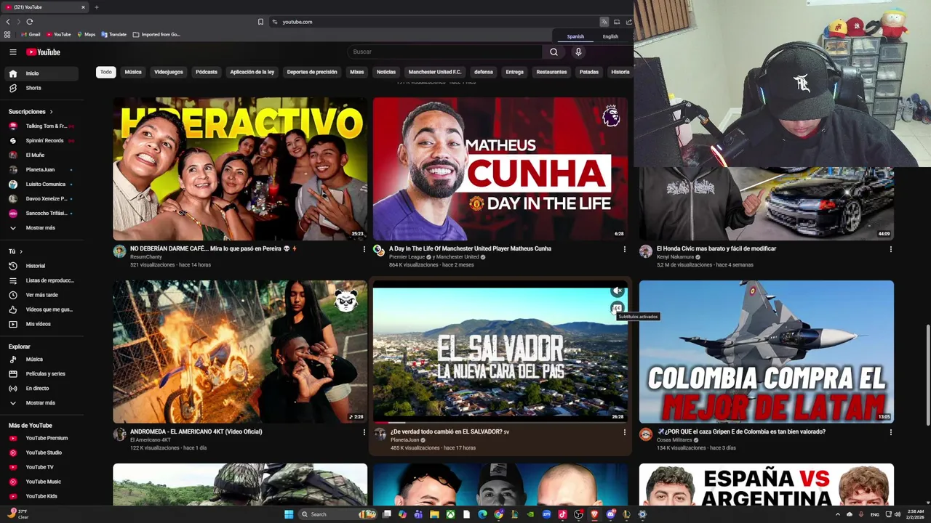Viewport: 931px width, 523px height.
Task: Open the YouTube hamburger guide menu
Action: coord(12,52)
